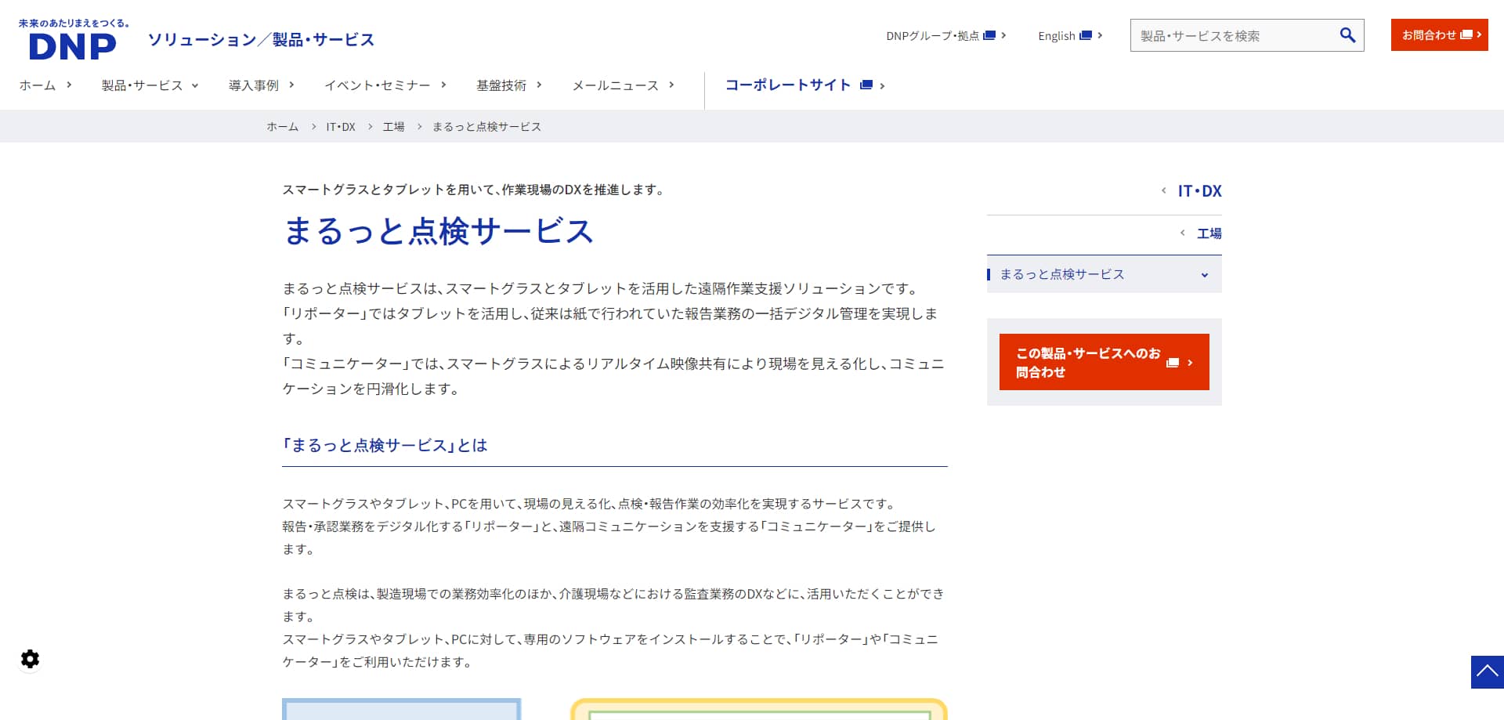Click external window icon in お問合わせ button
Image resolution: width=1504 pixels, height=720 pixels.
[1466, 34]
